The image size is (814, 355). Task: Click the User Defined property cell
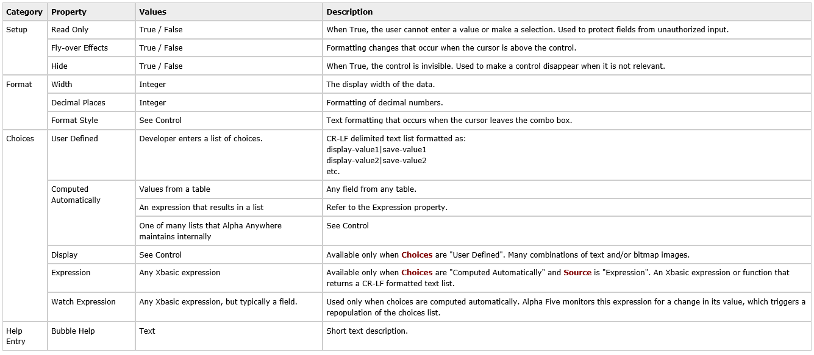click(x=91, y=155)
